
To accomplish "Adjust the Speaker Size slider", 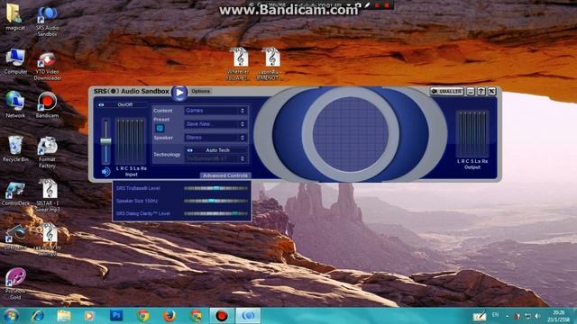I will 216,201.
